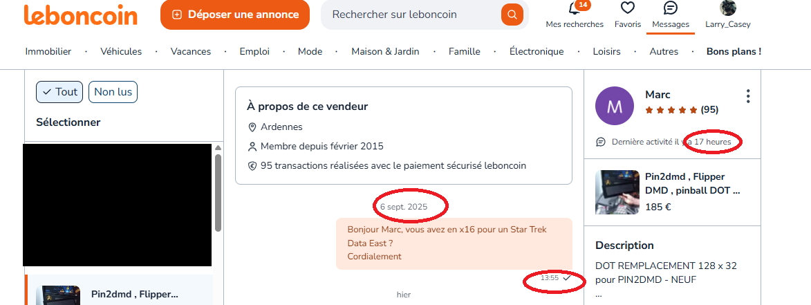Click Sélectionner to select conversations
Viewport: 811px width, 305px height.
click(x=68, y=122)
